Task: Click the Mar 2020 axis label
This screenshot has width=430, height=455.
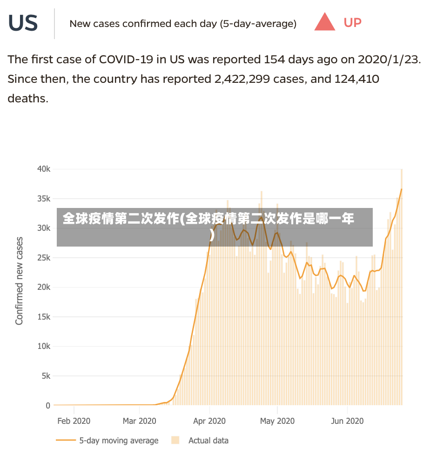Action: tap(139, 421)
